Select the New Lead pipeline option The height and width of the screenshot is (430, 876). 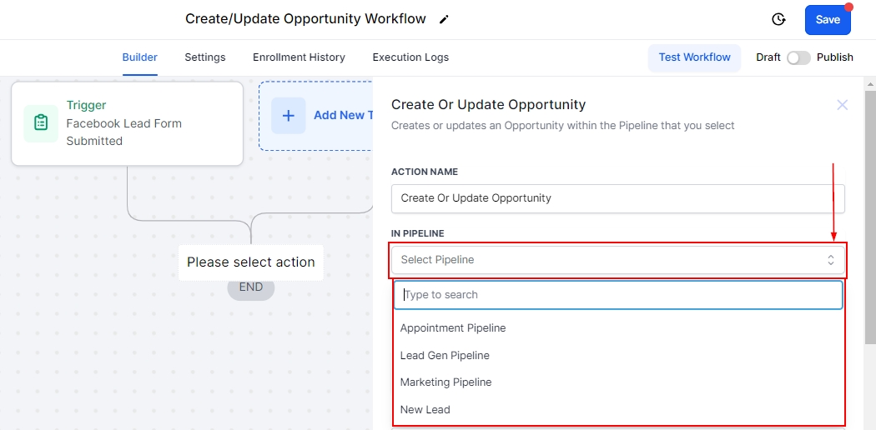425,410
